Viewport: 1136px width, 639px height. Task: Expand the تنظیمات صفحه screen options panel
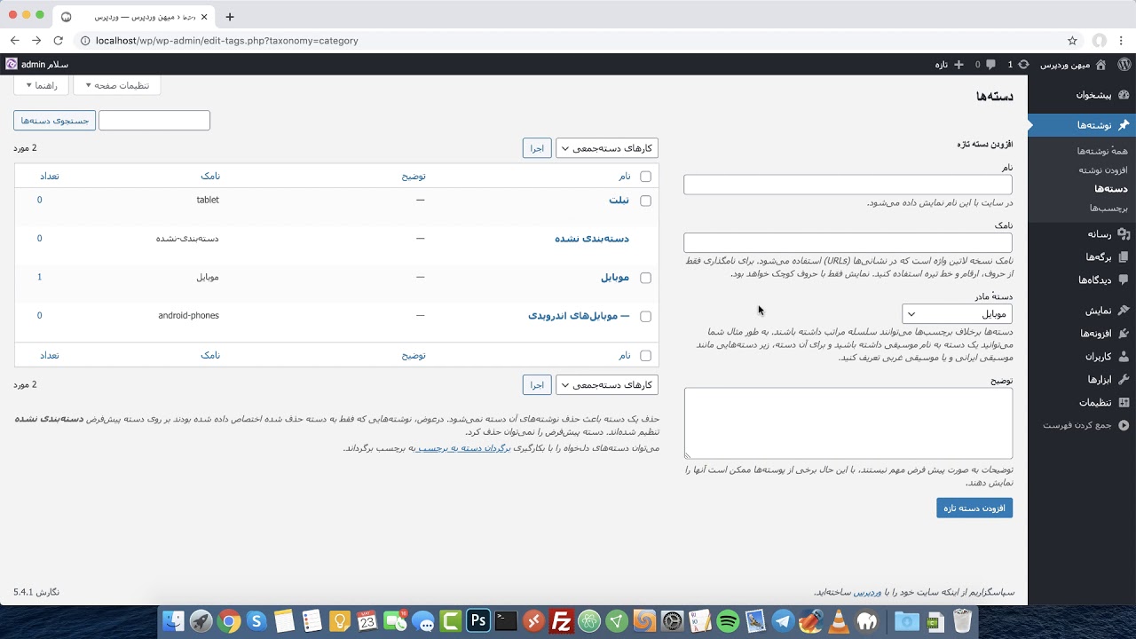(117, 85)
